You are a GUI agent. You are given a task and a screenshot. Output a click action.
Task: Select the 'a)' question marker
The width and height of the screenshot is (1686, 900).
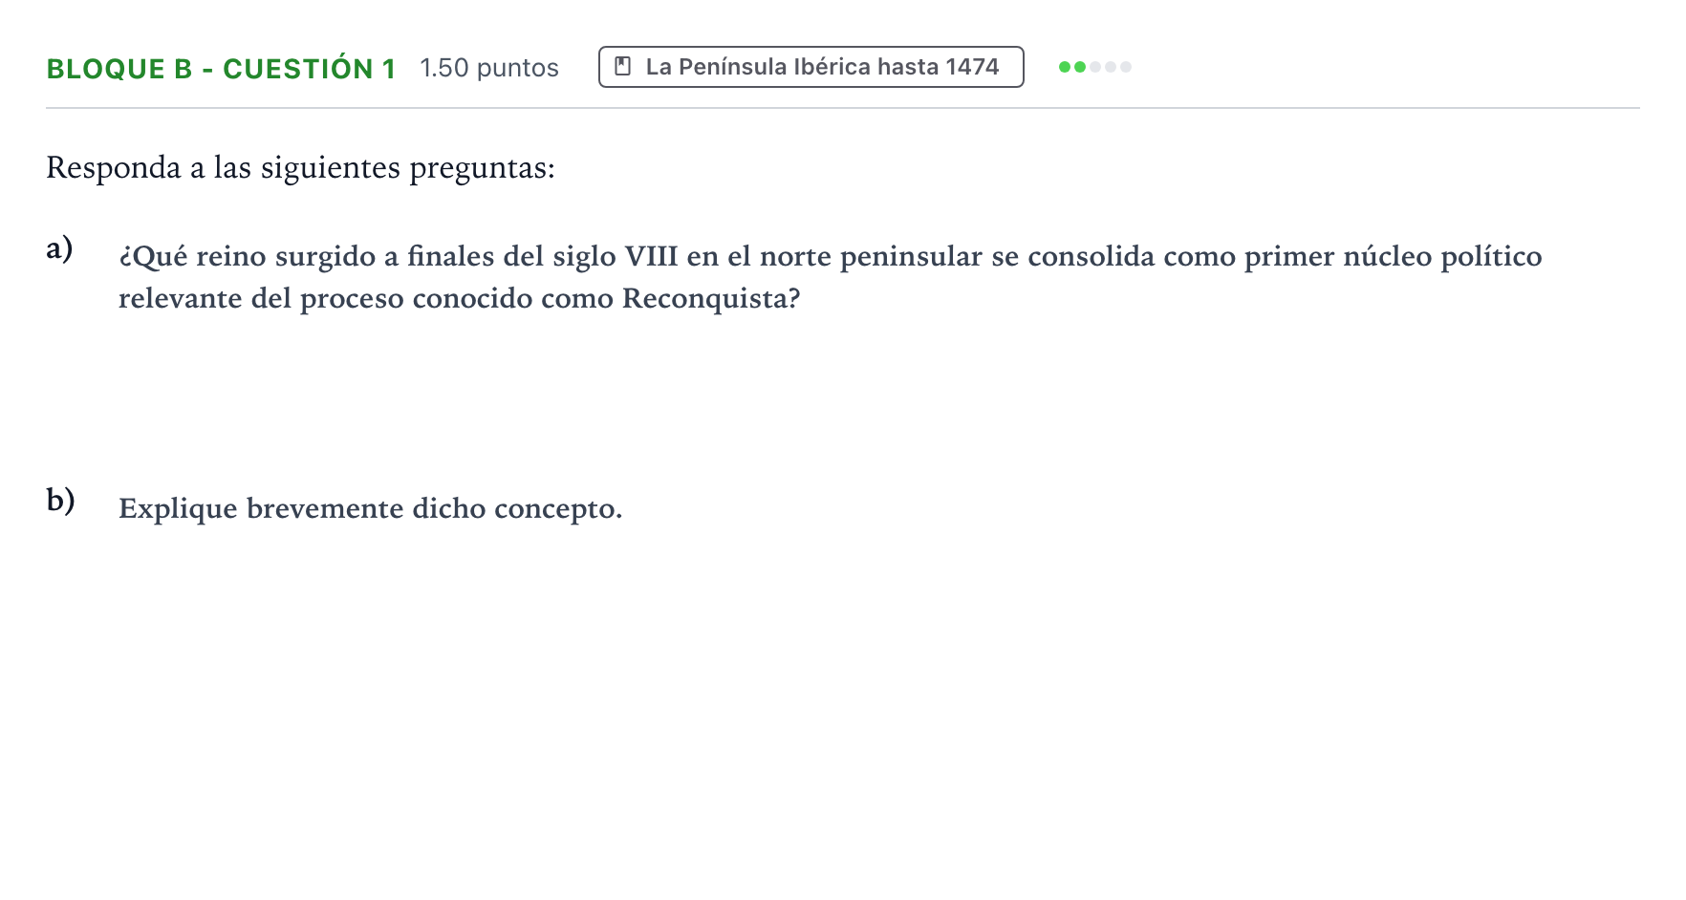[59, 248]
